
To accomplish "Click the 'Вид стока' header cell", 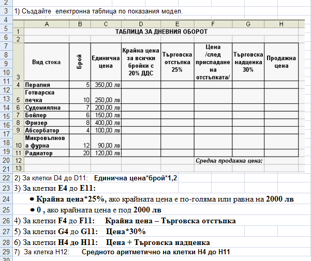I will coord(47,62).
